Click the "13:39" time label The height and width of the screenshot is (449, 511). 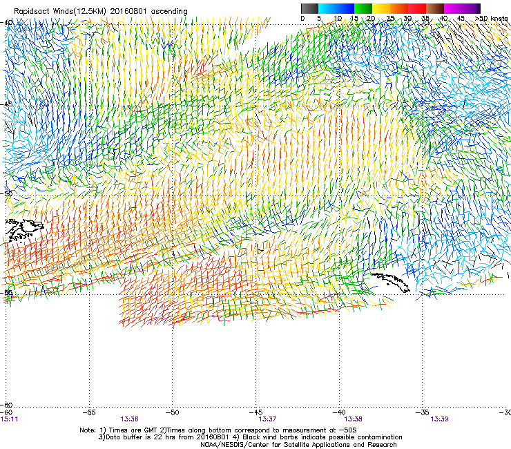coord(439,419)
